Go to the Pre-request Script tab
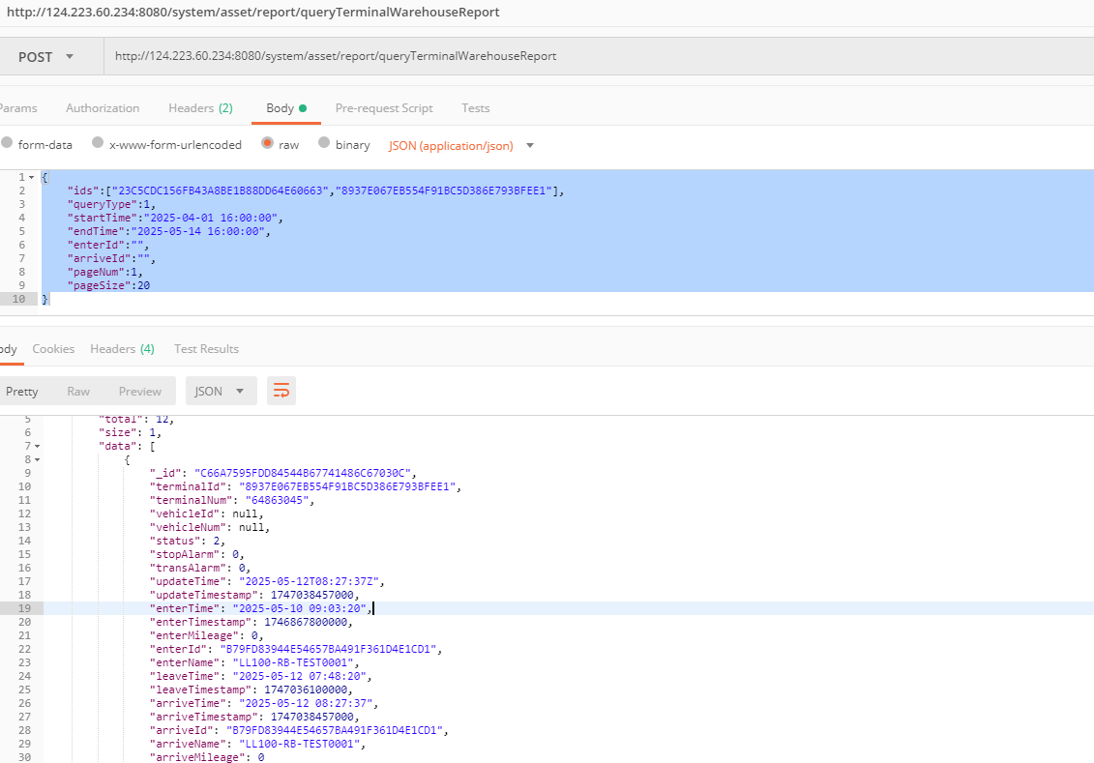Viewport: 1094px width, 763px height. click(384, 108)
